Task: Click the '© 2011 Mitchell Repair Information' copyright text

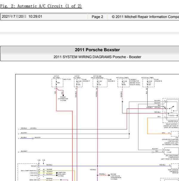Action: [145, 17]
